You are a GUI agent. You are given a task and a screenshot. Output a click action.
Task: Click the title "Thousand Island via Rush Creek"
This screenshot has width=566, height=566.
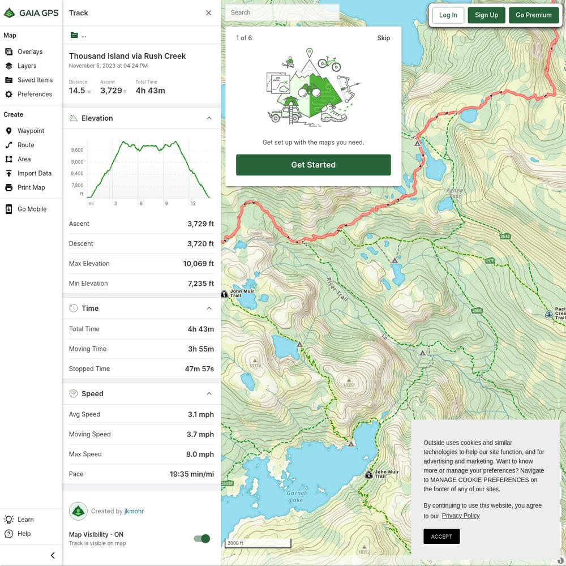coord(127,56)
